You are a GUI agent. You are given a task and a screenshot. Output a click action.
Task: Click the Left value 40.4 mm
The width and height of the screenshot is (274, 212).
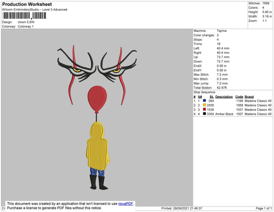coord(223,48)
